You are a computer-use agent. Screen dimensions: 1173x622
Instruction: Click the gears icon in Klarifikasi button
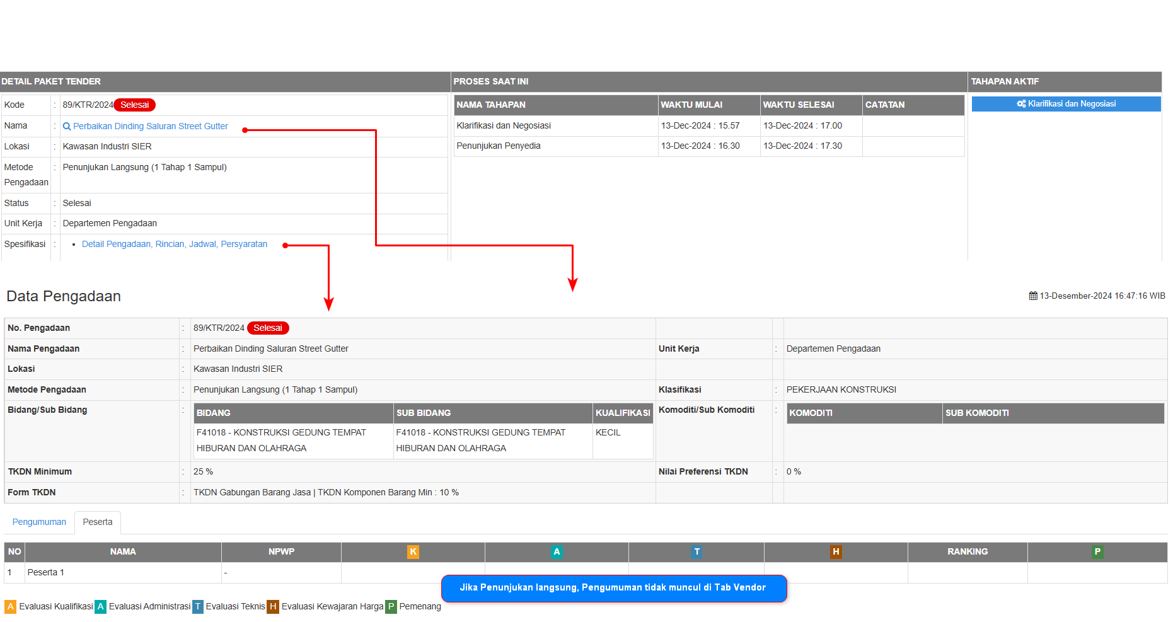pos(1021,104)
